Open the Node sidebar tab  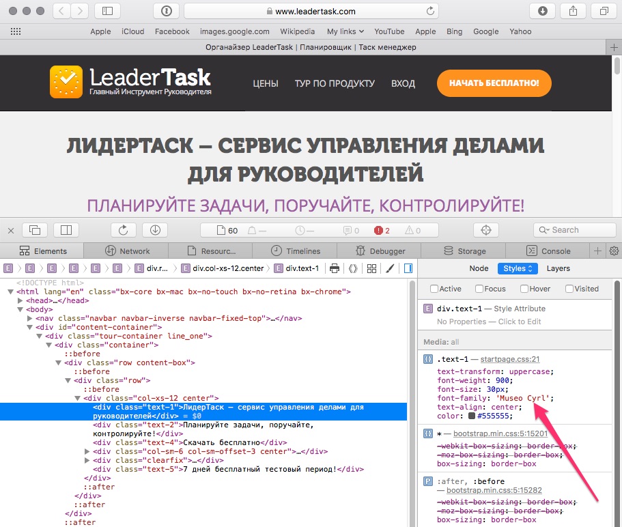point(479,268)
